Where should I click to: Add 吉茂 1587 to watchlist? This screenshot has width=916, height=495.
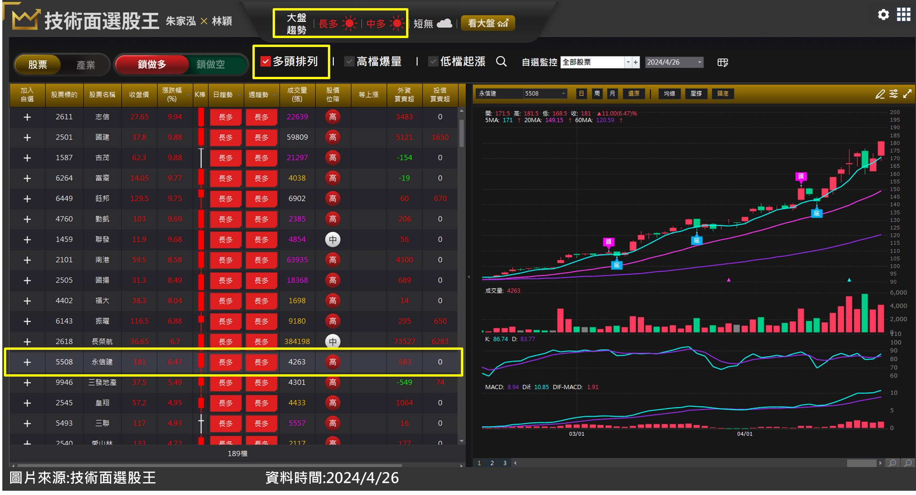click(27, 158)
